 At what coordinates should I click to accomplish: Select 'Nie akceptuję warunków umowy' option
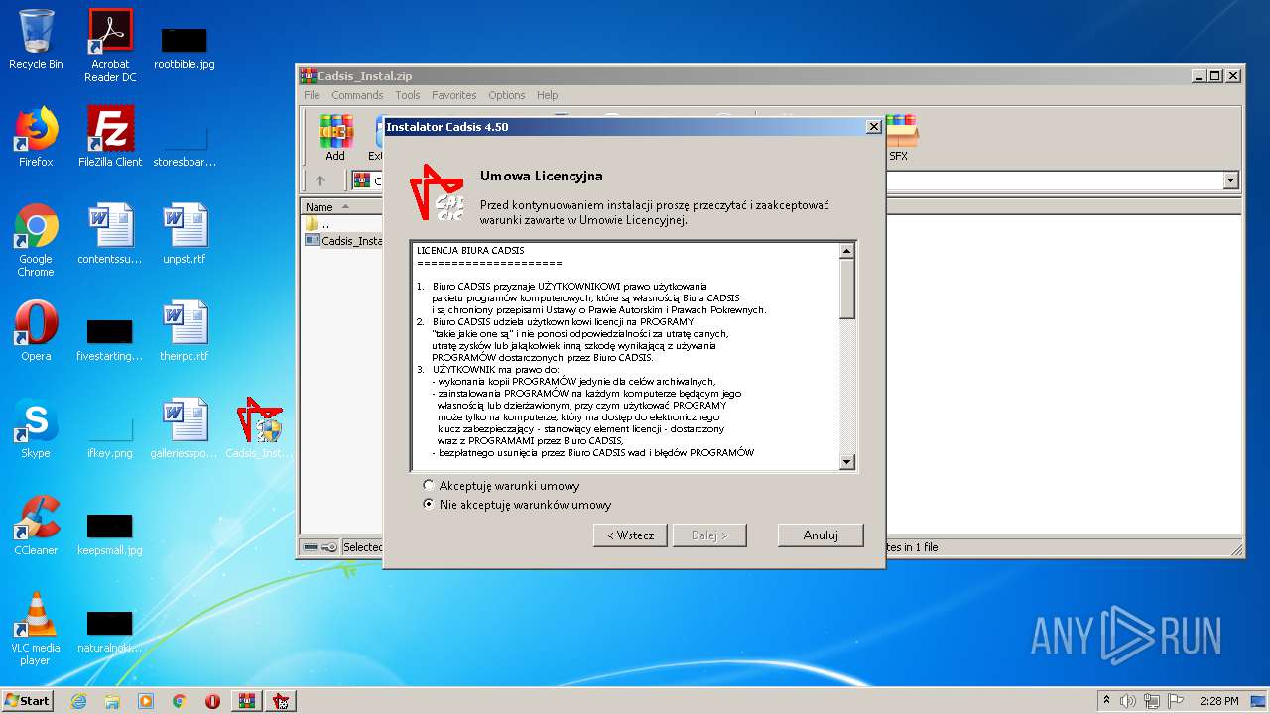429,505
